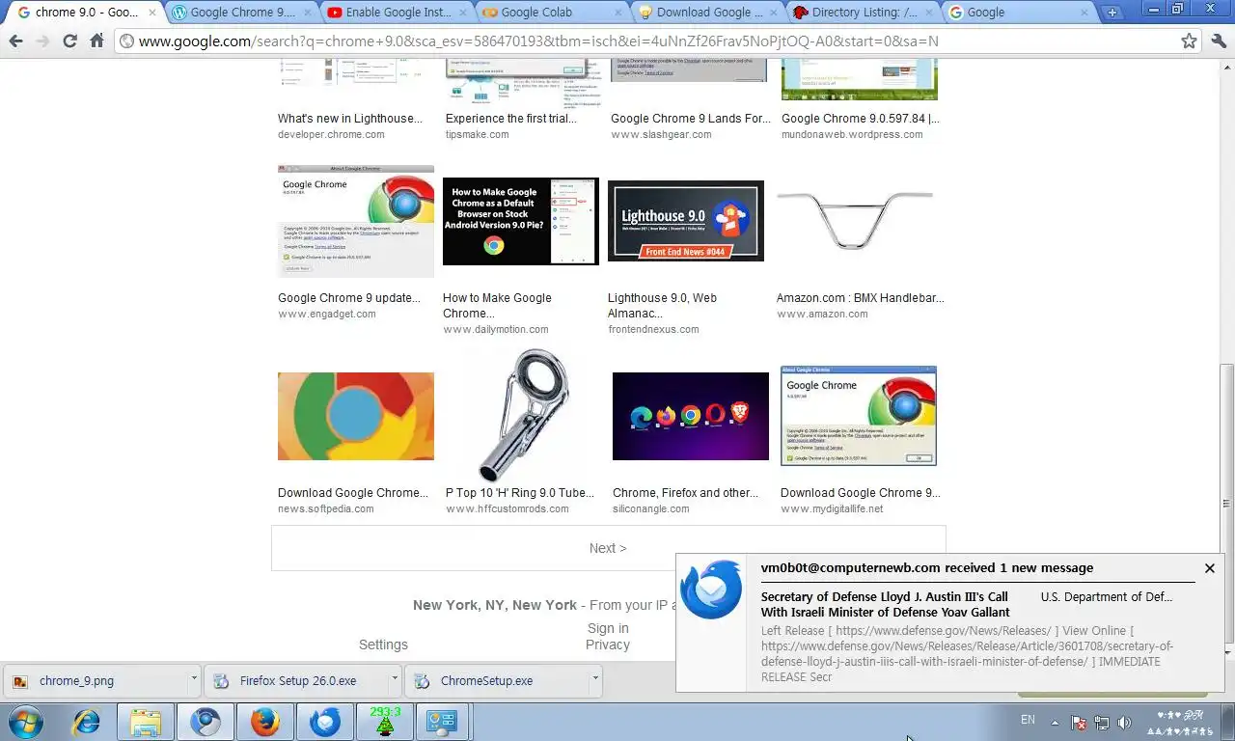The width and height of the screenshot is (1235, 741).
Task: Open 'How to Make Google Chrome' dailymotion thumbnail
Action: coord(521,221)
